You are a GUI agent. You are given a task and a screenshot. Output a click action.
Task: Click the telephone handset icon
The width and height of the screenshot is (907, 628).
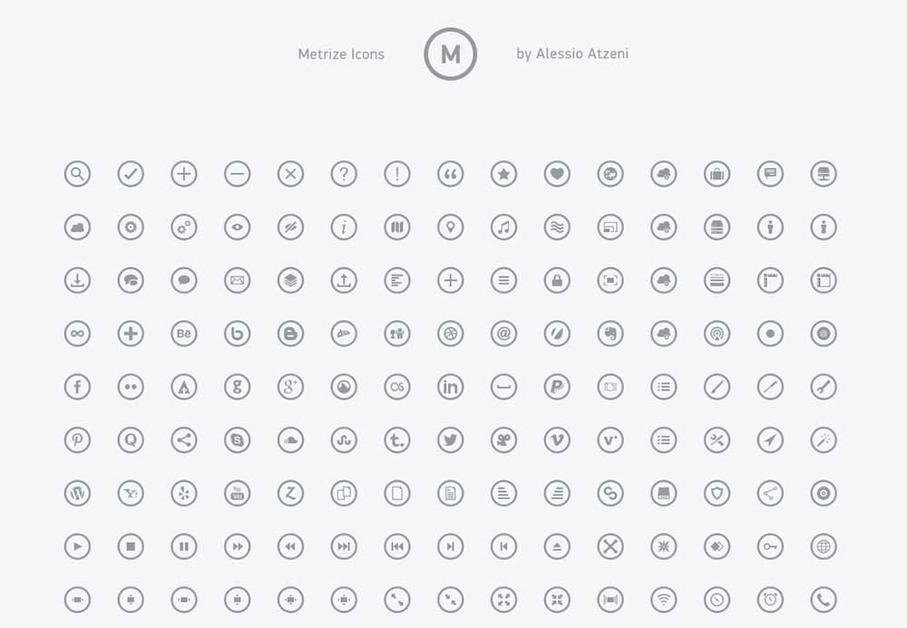pyautogui.click(x=824, y=599)
